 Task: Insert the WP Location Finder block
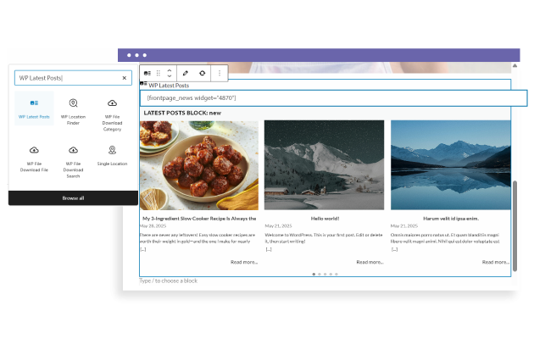73,108
